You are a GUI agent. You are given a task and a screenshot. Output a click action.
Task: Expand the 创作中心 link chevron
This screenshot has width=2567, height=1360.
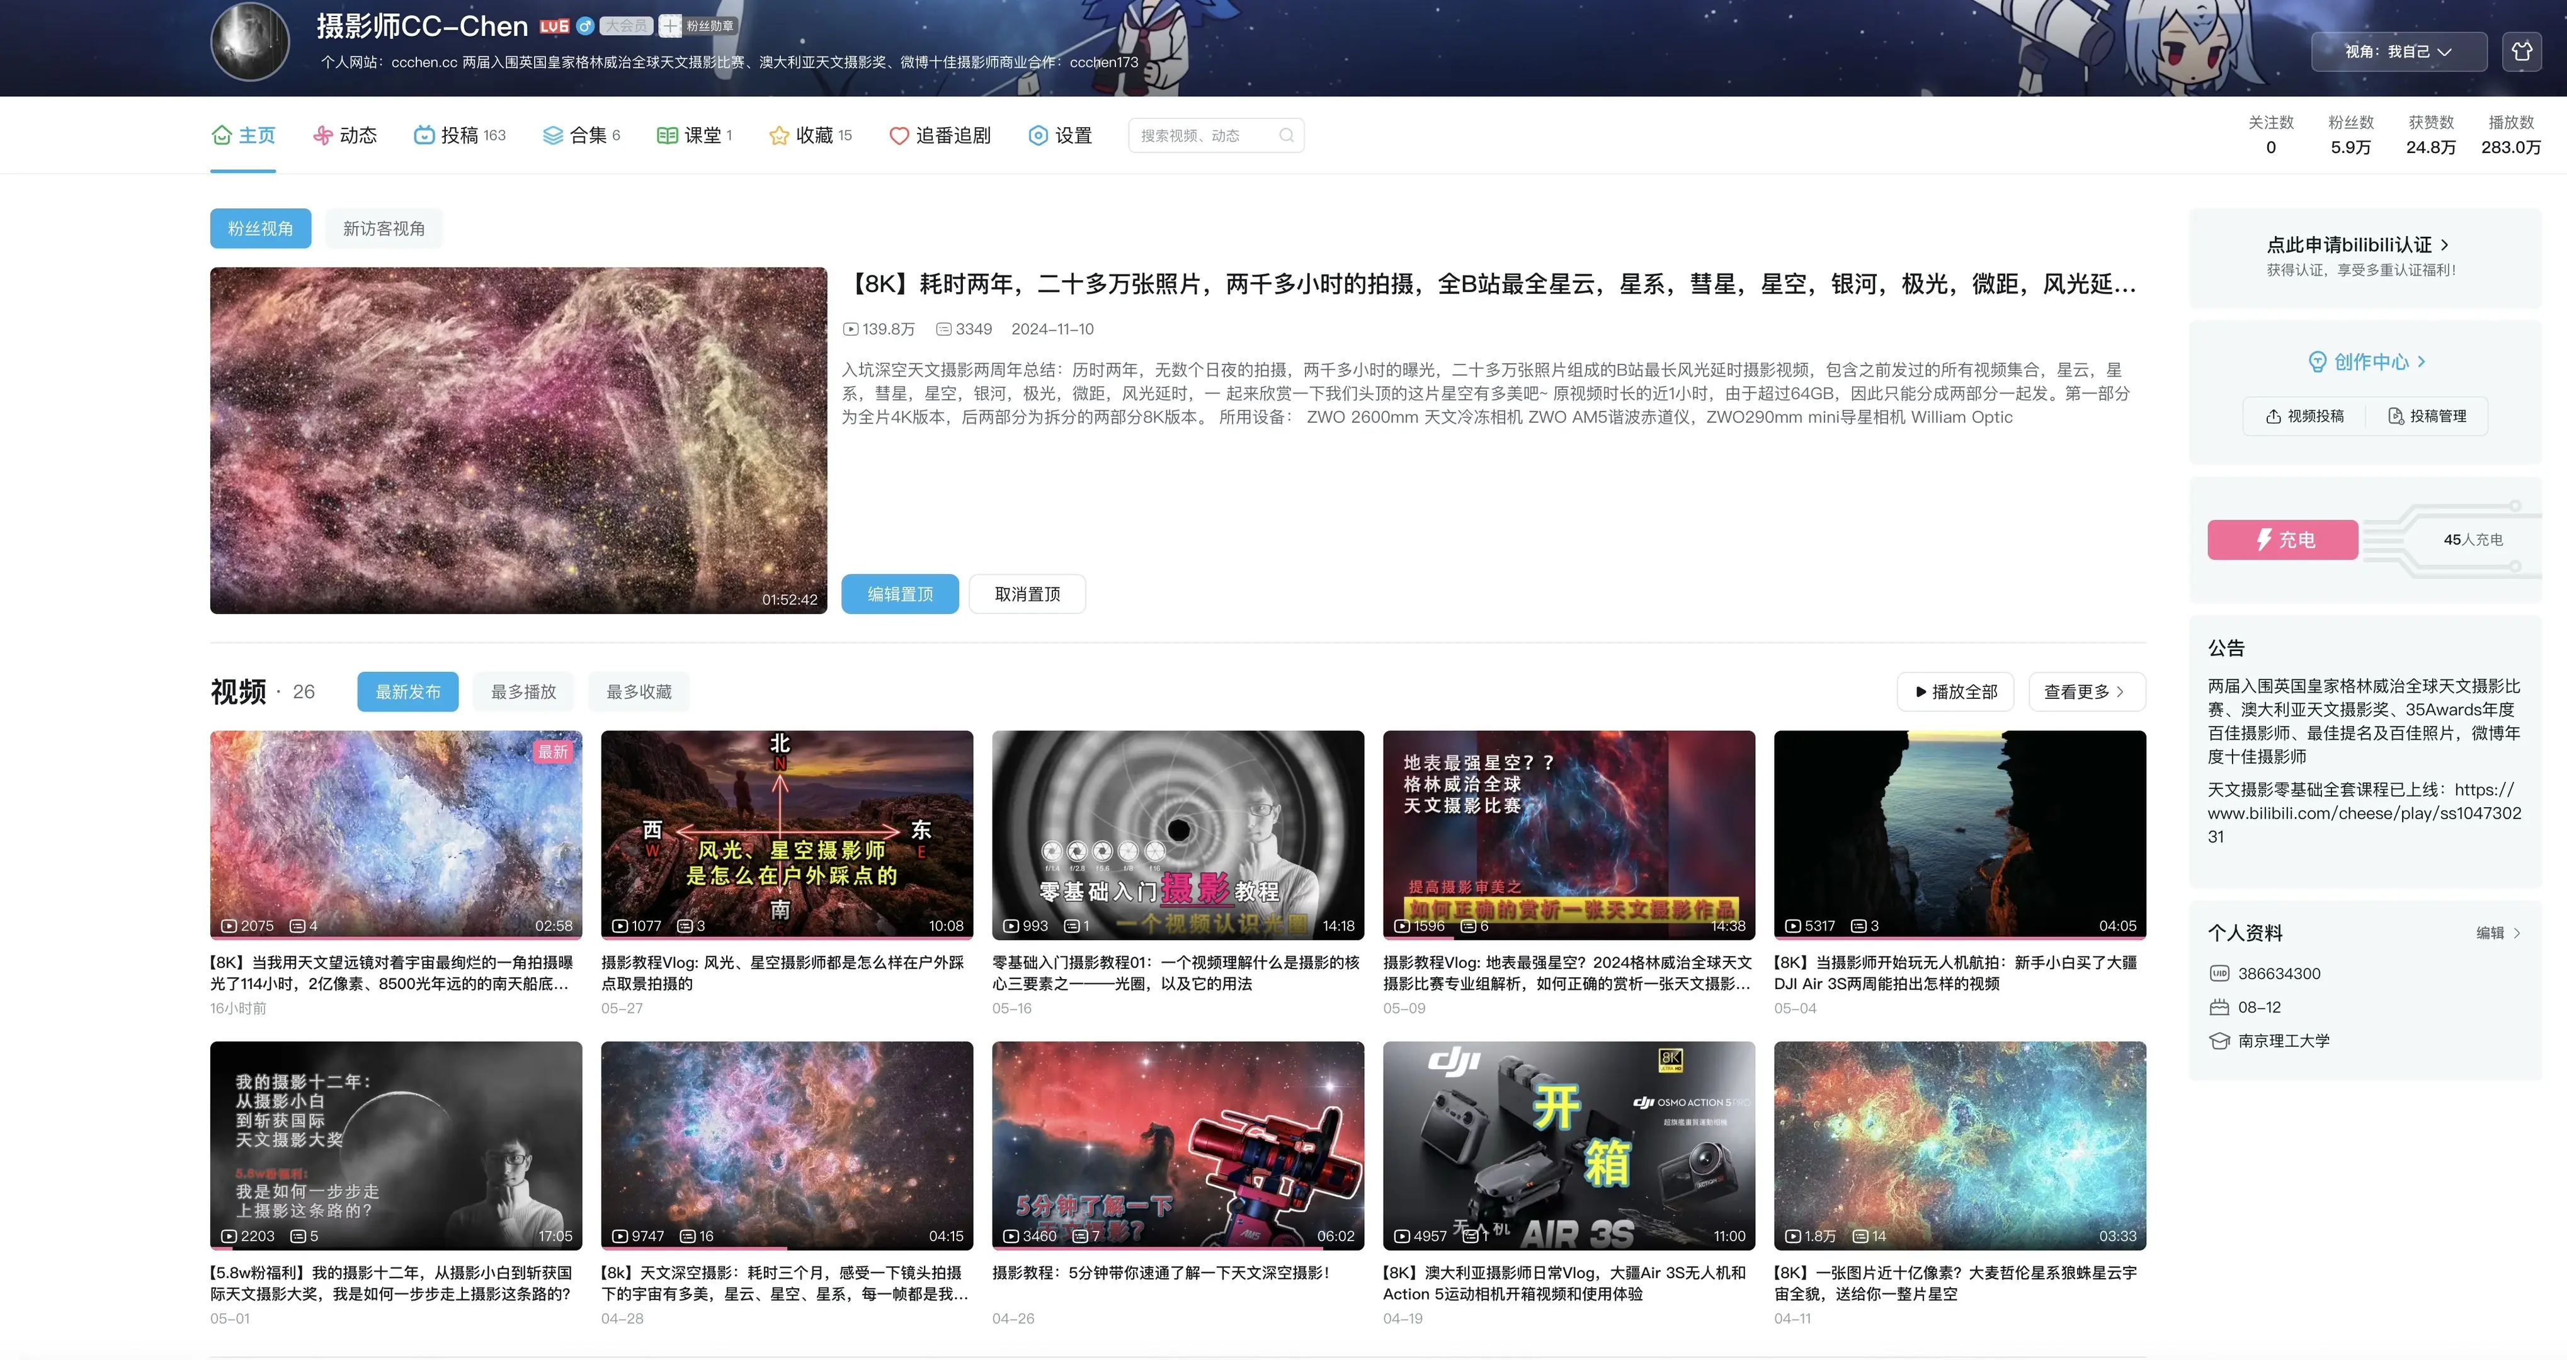point(2422,361)
